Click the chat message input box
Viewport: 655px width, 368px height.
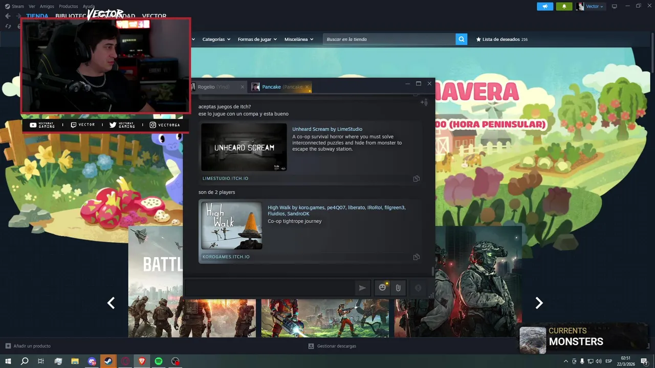coord(269,288)
